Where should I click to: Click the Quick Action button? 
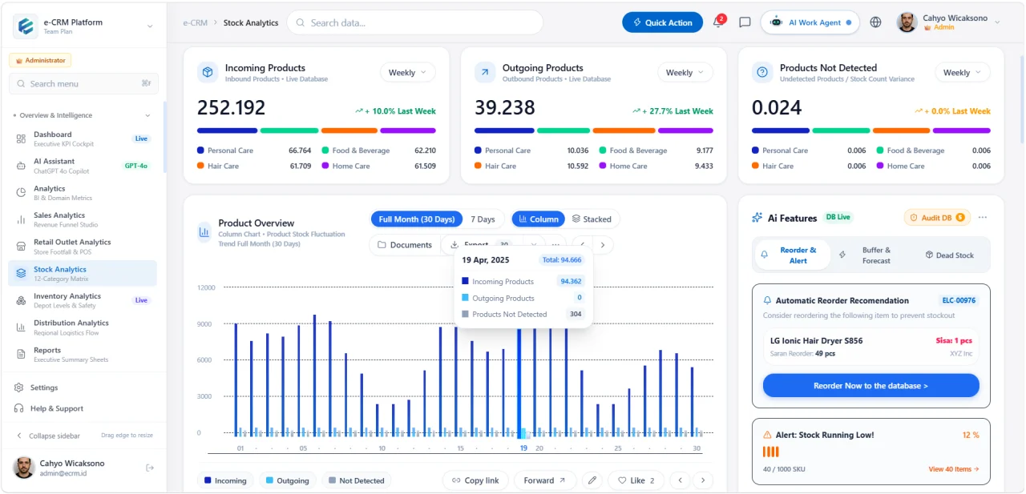click(x=662, y=22)
